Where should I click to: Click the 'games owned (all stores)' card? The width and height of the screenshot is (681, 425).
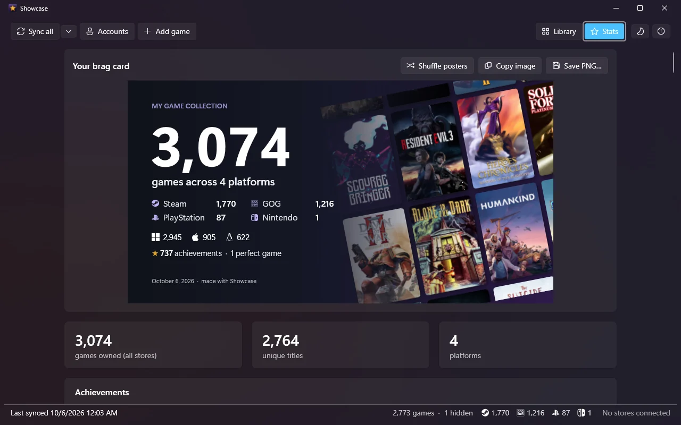click(x=153, y=345)
